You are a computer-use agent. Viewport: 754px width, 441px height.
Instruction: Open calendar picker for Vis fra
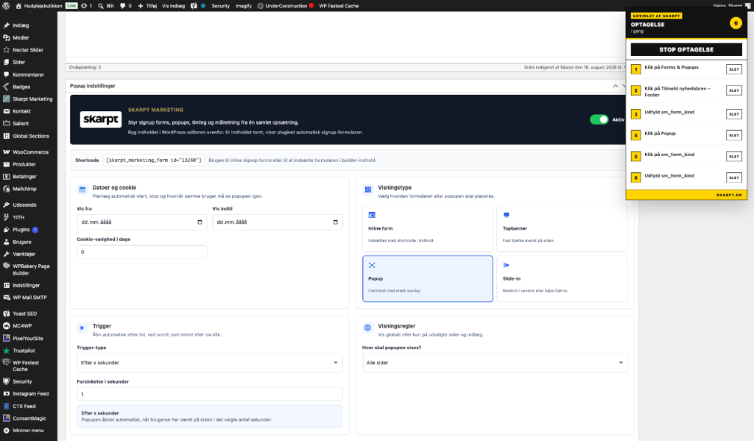click(200, 222)
